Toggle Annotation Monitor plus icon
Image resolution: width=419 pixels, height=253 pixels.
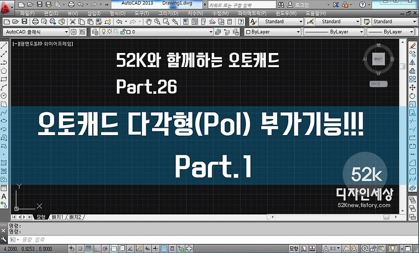[x=189, y=249]
